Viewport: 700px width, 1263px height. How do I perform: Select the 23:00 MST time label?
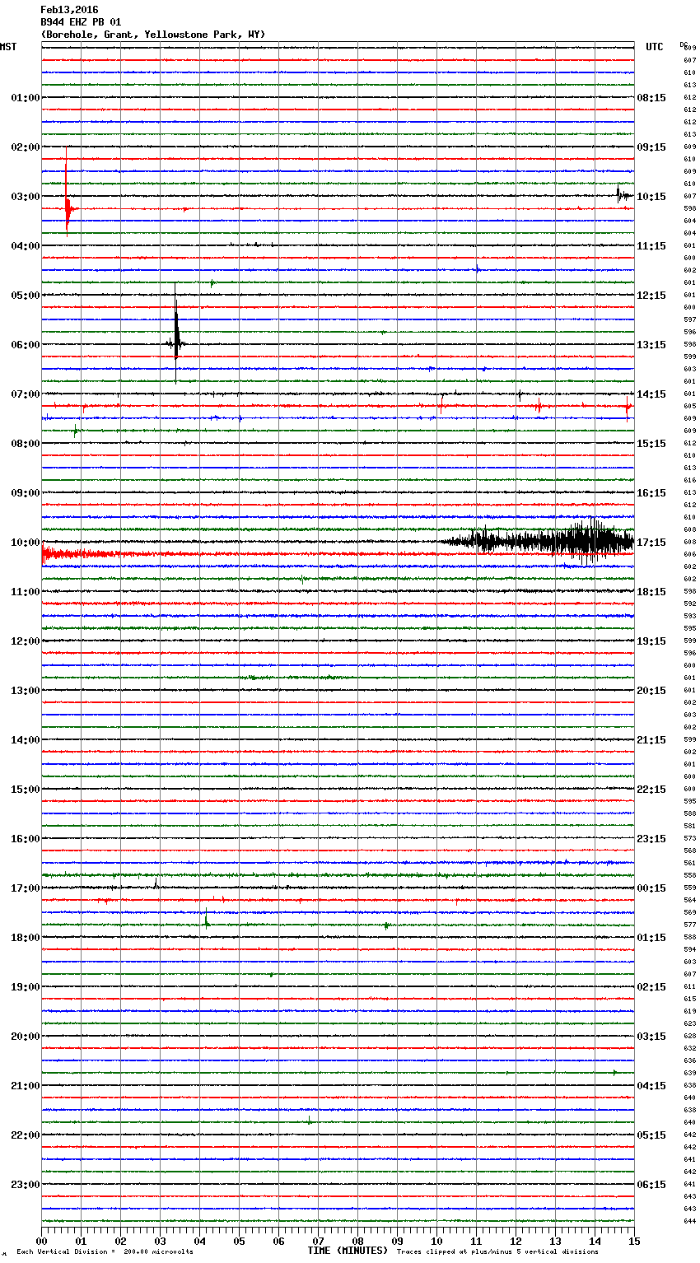click(25, 1185)
